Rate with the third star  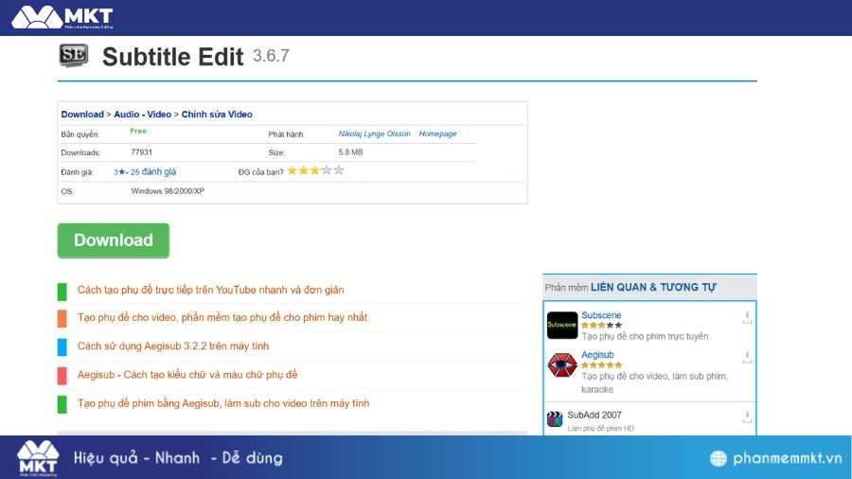[314, 170]
